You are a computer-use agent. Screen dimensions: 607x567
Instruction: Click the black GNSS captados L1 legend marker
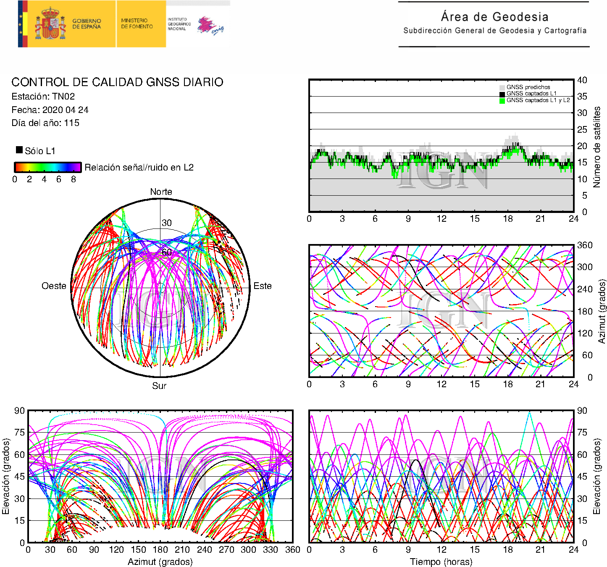pyautogui.click(x=502, y=94)
